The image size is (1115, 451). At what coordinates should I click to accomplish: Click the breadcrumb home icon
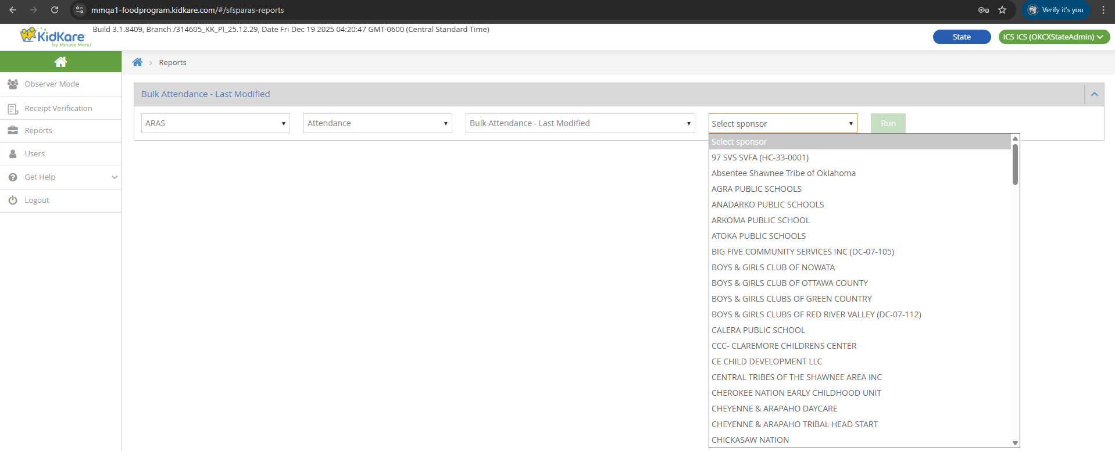[x=137, y=62]
